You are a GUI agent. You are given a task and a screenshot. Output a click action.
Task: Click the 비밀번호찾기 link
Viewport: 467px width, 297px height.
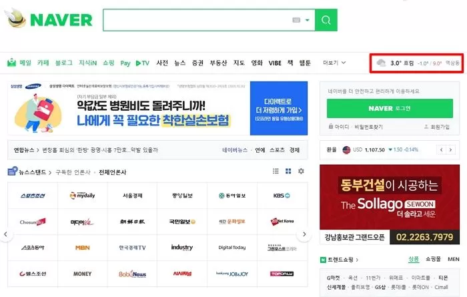tap(368, 127)
